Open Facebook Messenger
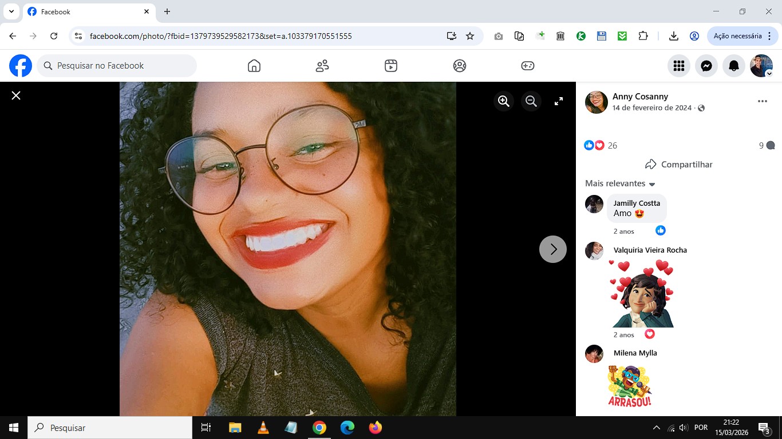Screen dimensions: 782x439 (x=706, y=66)
